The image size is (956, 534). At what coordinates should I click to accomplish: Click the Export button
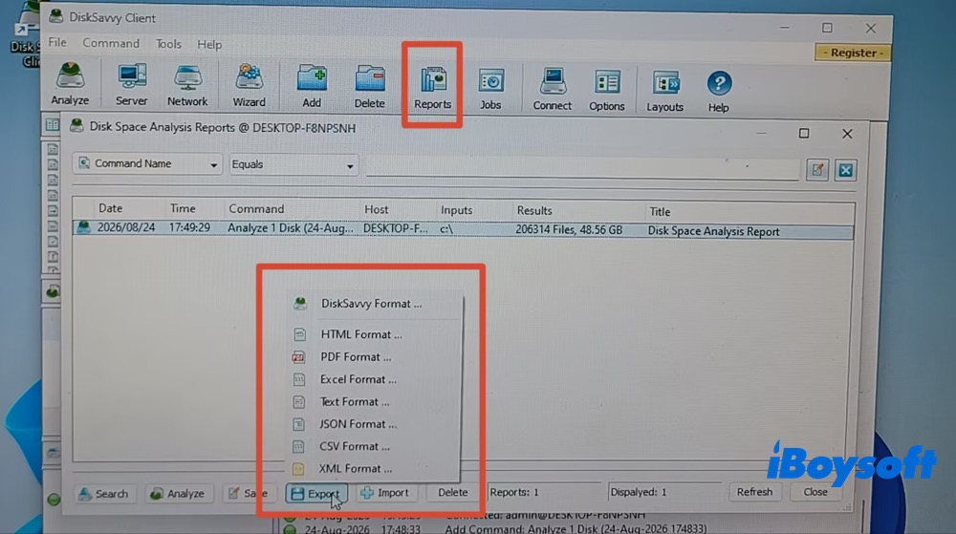(x=315, y=493)
